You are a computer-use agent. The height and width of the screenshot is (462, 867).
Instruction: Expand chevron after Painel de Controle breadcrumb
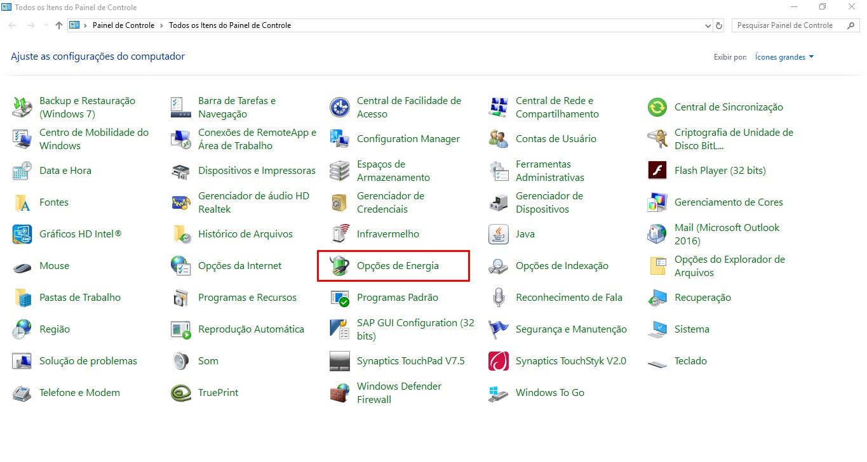[162, 25]
